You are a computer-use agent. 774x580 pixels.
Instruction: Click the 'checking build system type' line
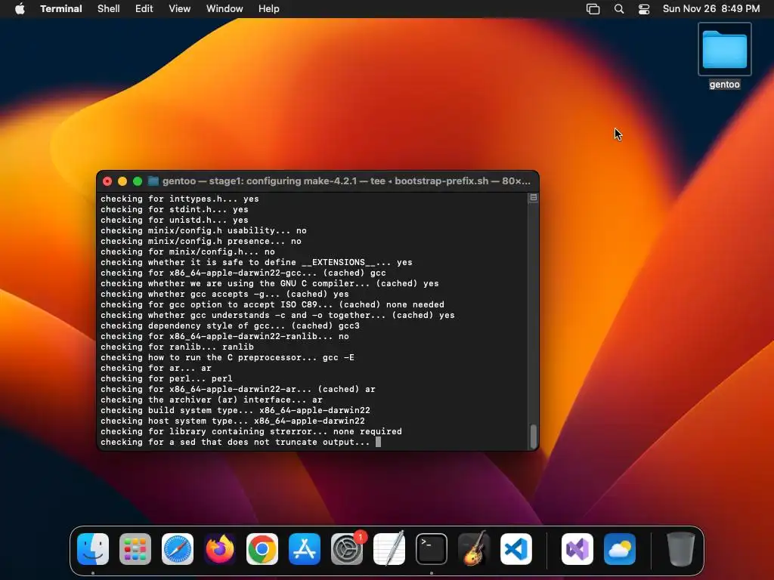[x=236, y=410]
